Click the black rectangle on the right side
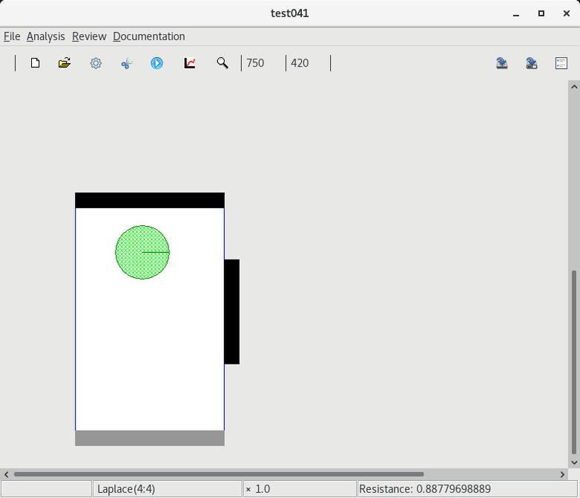 coord(231,311)
